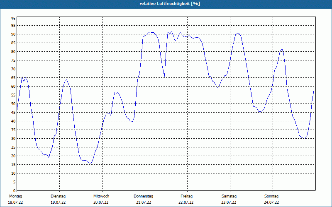332x207 pixels.
Task: Click the 'Samstag' day label
Action: pos(229,196)
